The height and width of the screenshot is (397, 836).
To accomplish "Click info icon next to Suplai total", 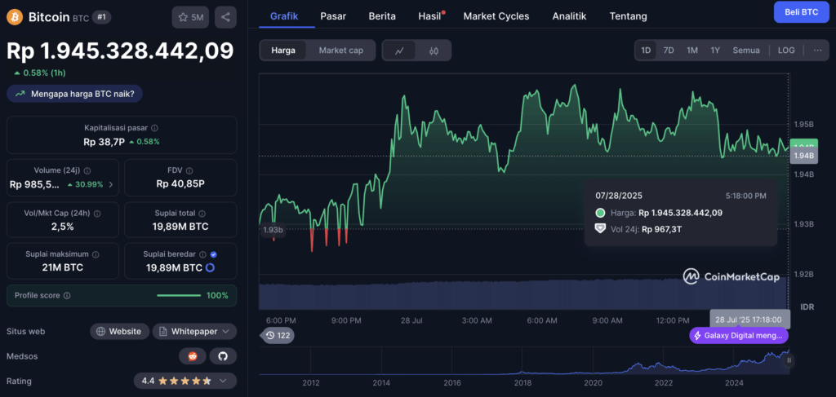I will tap(202, 214).
